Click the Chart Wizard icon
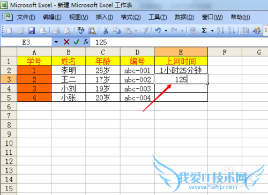268x195 pixels. click(x=245, y=31)
